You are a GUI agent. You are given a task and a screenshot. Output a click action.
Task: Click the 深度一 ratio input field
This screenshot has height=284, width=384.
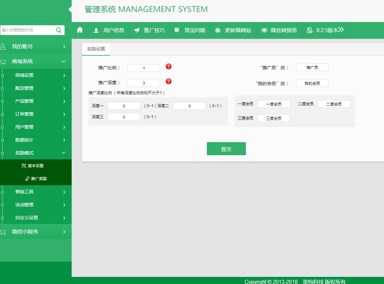124,106
